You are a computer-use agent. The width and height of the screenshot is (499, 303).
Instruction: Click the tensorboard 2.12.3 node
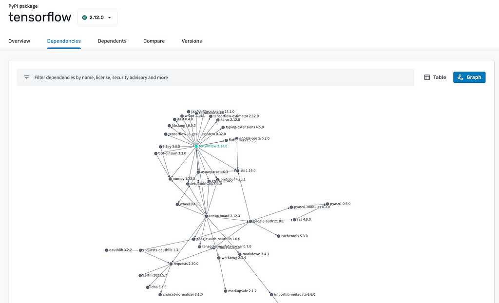pyautogui.click(x=206, y=216)
